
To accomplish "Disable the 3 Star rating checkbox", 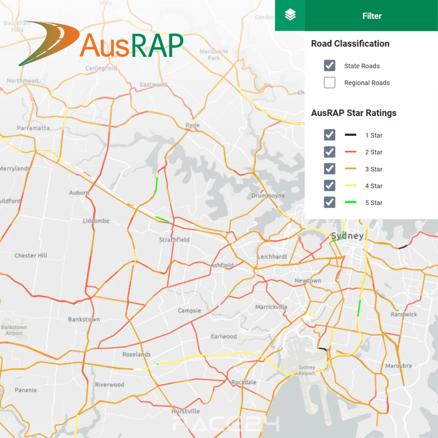I will [330, 169].
